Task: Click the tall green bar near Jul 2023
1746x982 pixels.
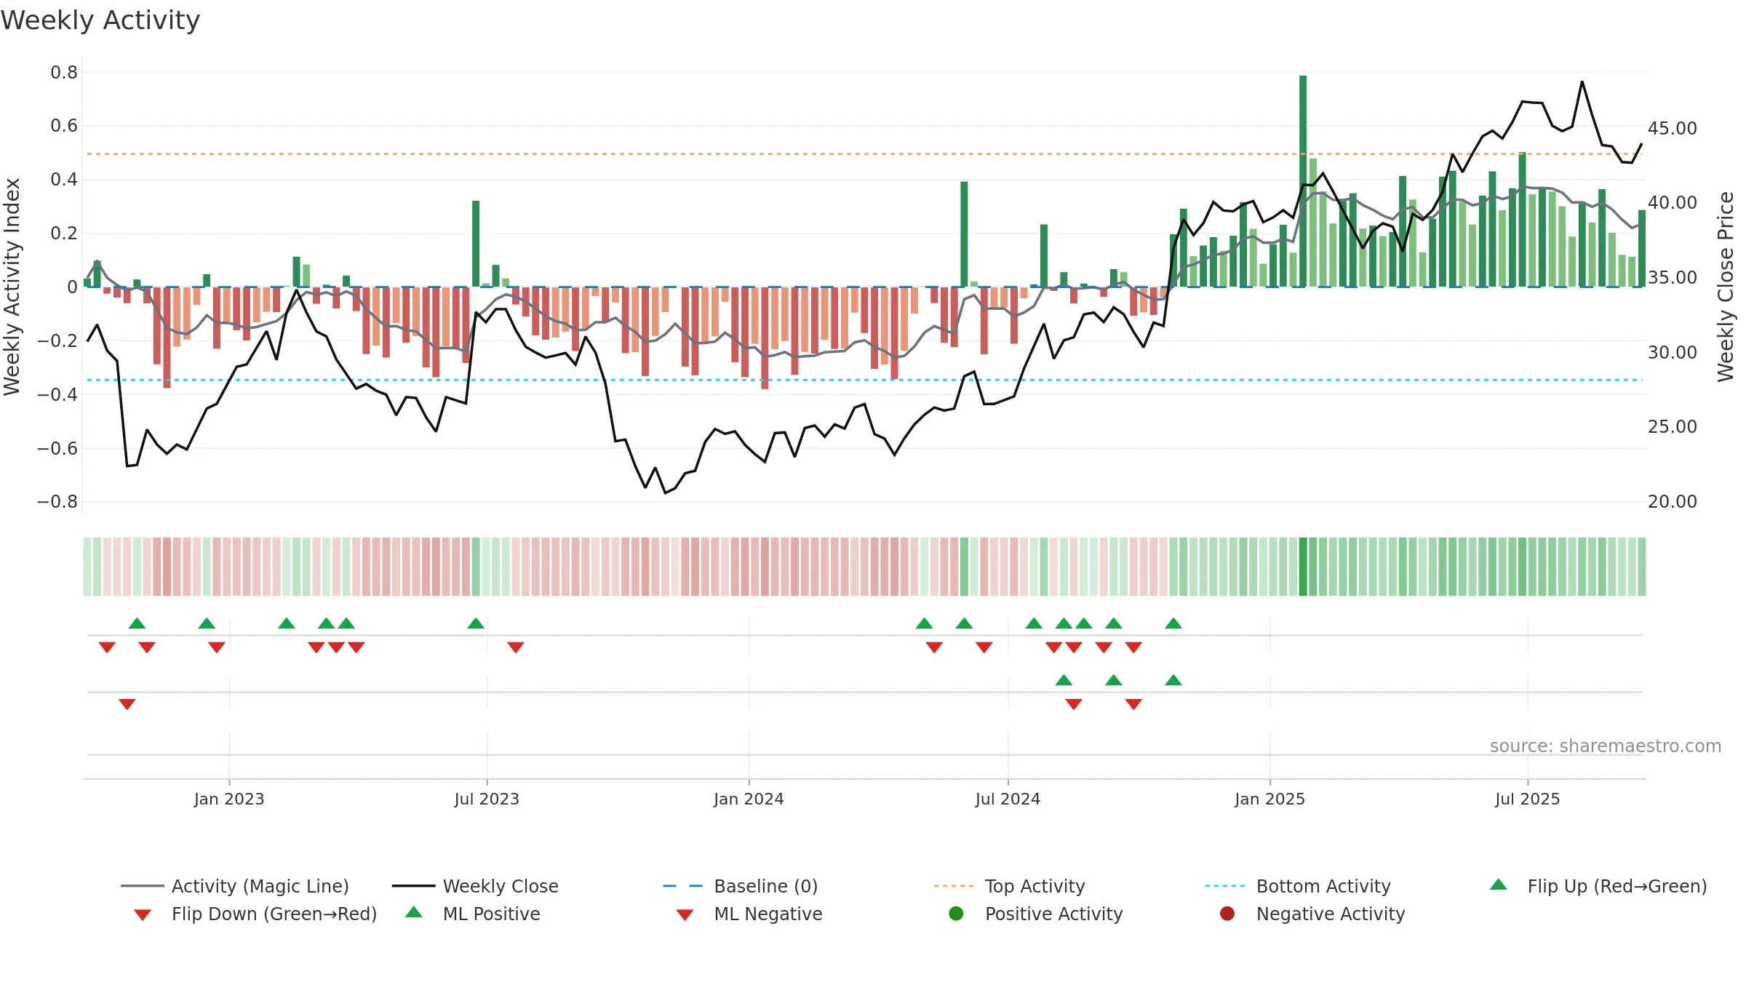Action: click(476, 244)
